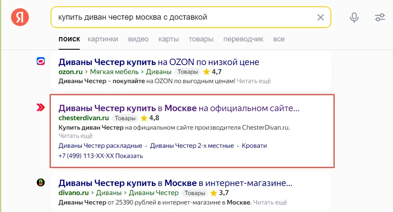Expand the все tab
The width and height of the screenshot is (393, 212).
pyautogui.click(x=279, y=39)
